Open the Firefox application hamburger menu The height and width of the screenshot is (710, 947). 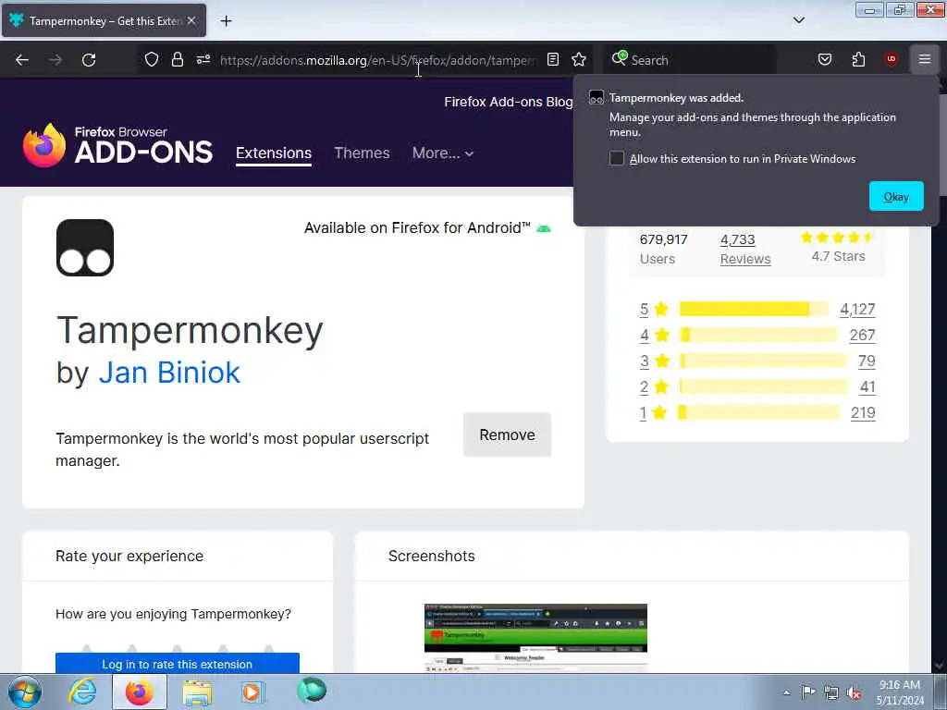click(x=924, y=59)
